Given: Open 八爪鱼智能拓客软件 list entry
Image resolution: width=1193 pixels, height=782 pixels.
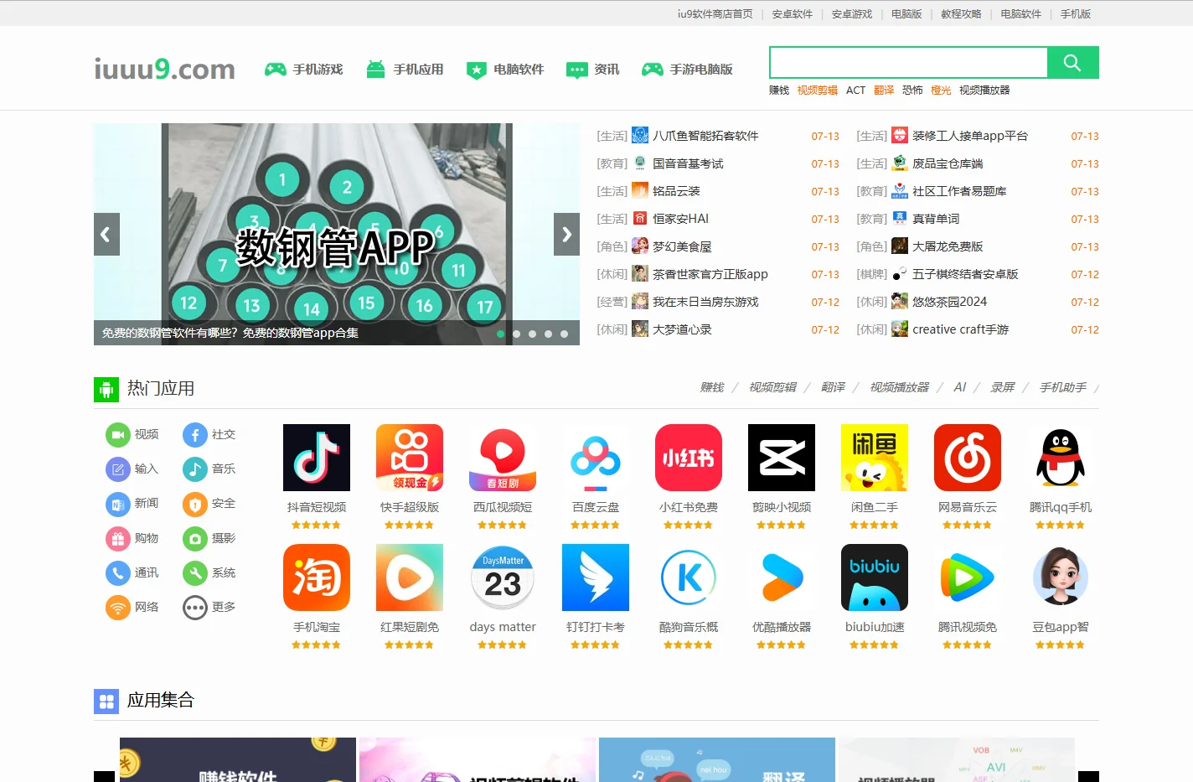Looking at the screenshot, I should 705,136.
